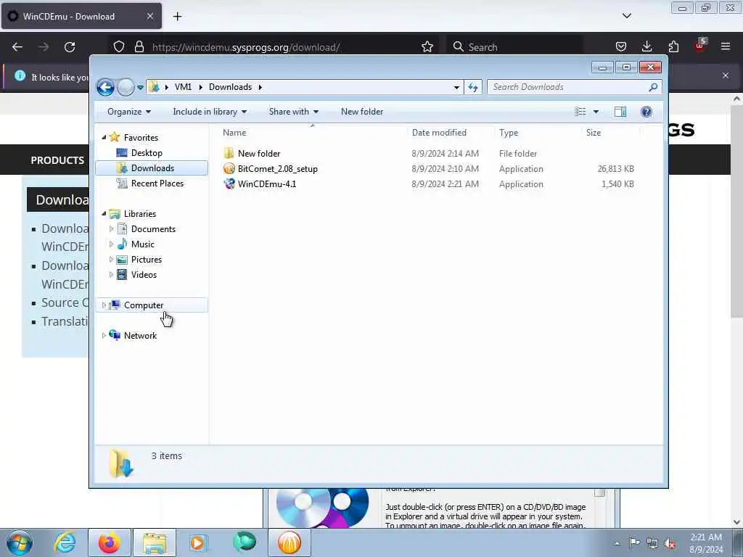Click the magnifier icon in Search Downloads
Image resolution: width=743 pixels, height=557 pixels.
pos(653,87)
